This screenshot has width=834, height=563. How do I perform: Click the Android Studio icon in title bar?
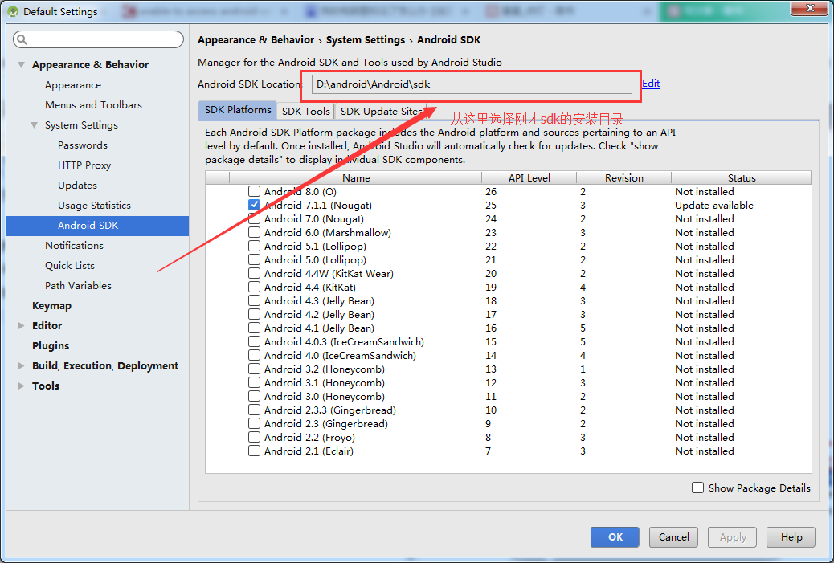[13, 11]
